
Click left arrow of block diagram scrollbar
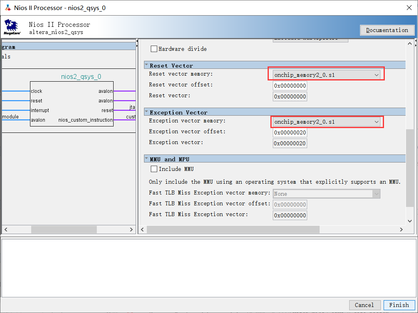5,230
